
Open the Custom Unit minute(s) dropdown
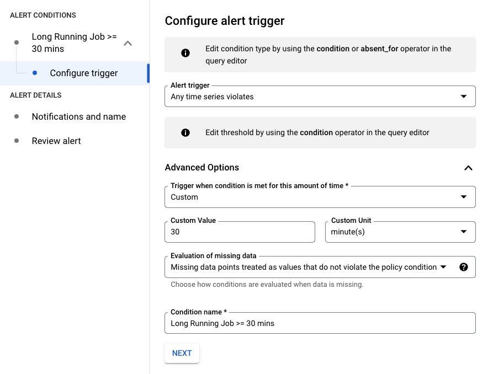400,232
